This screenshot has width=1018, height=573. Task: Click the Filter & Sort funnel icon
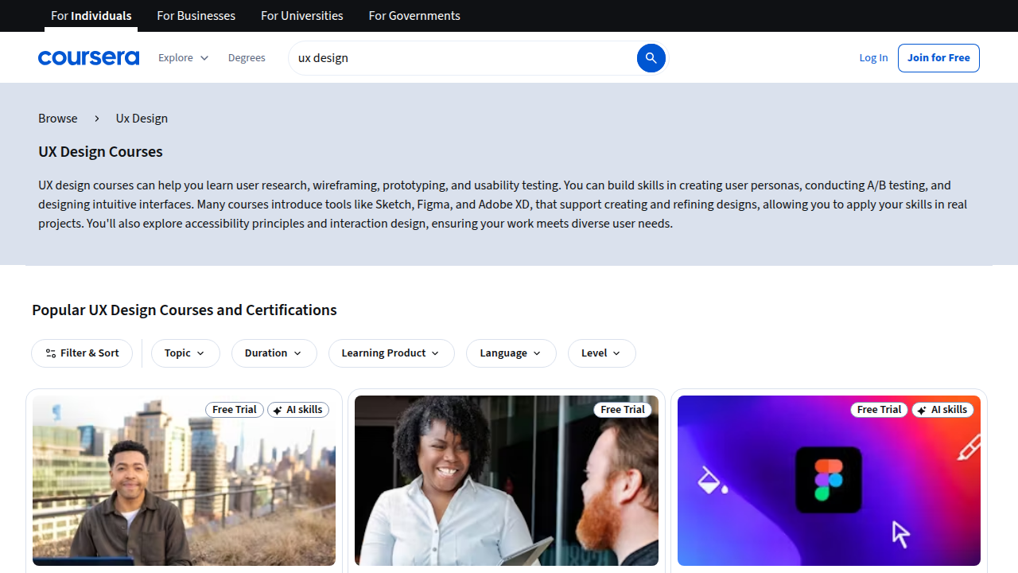(50, 353)
